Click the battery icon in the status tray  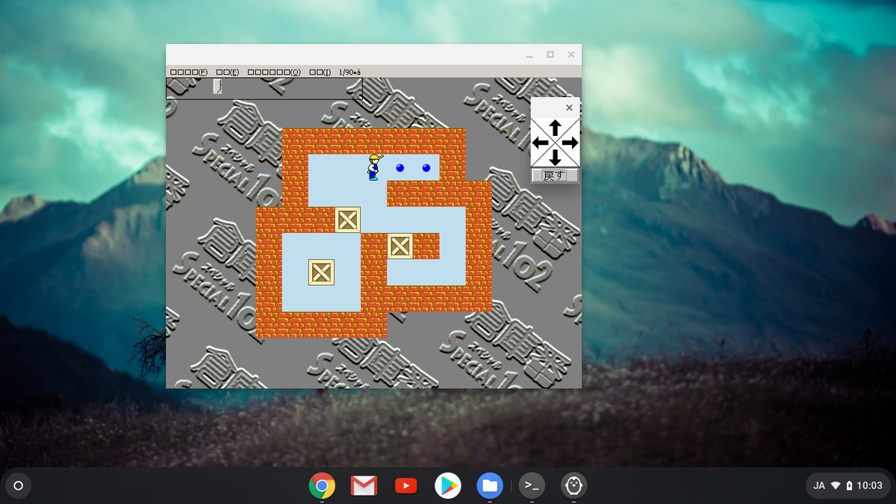click(849, 486)
